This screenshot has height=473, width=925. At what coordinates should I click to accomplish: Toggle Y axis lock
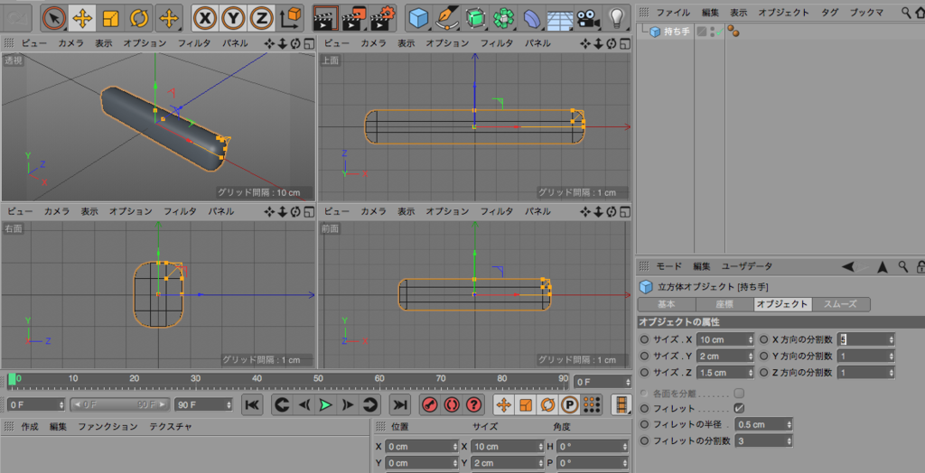pos(234,18)
